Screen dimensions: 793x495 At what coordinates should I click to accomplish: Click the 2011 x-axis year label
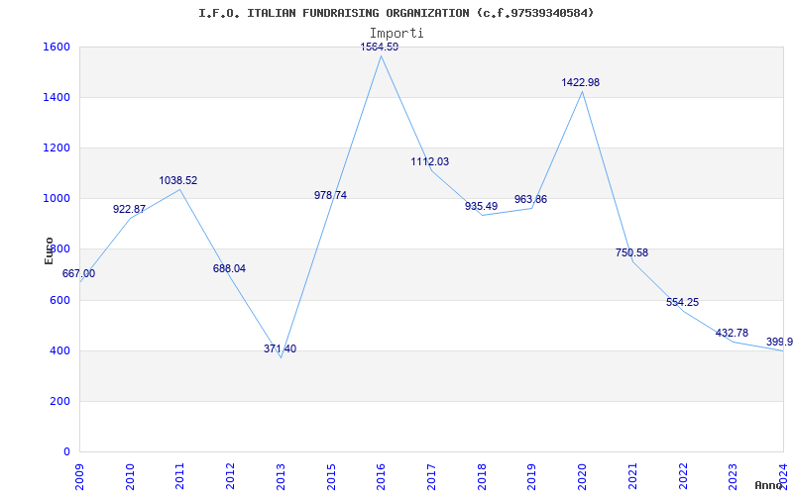(x=180, y=476)
